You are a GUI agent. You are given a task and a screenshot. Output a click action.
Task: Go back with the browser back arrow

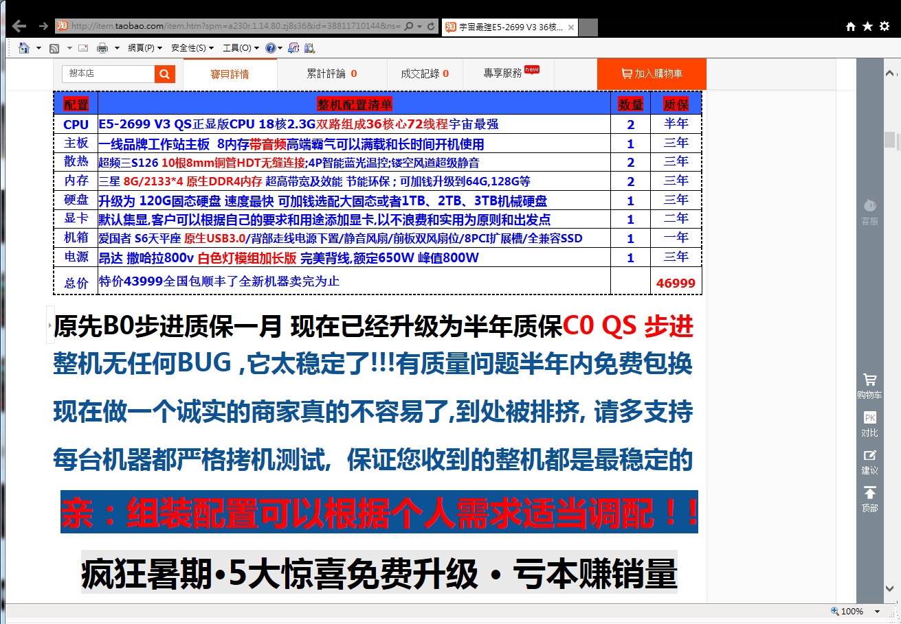[19, 26]
